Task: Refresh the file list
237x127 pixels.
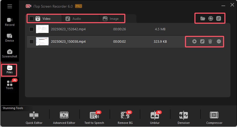Action: pyautogui.click(x=210, y=18)
